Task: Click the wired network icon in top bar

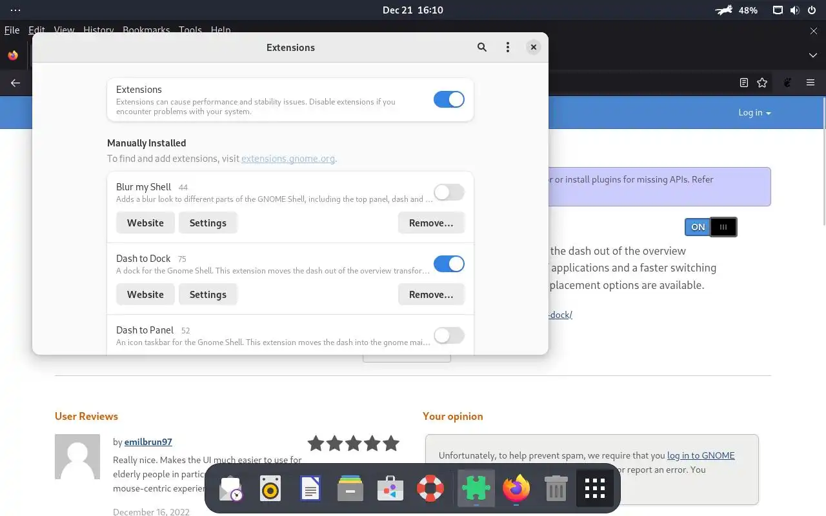Action: (x=778, y=10)
